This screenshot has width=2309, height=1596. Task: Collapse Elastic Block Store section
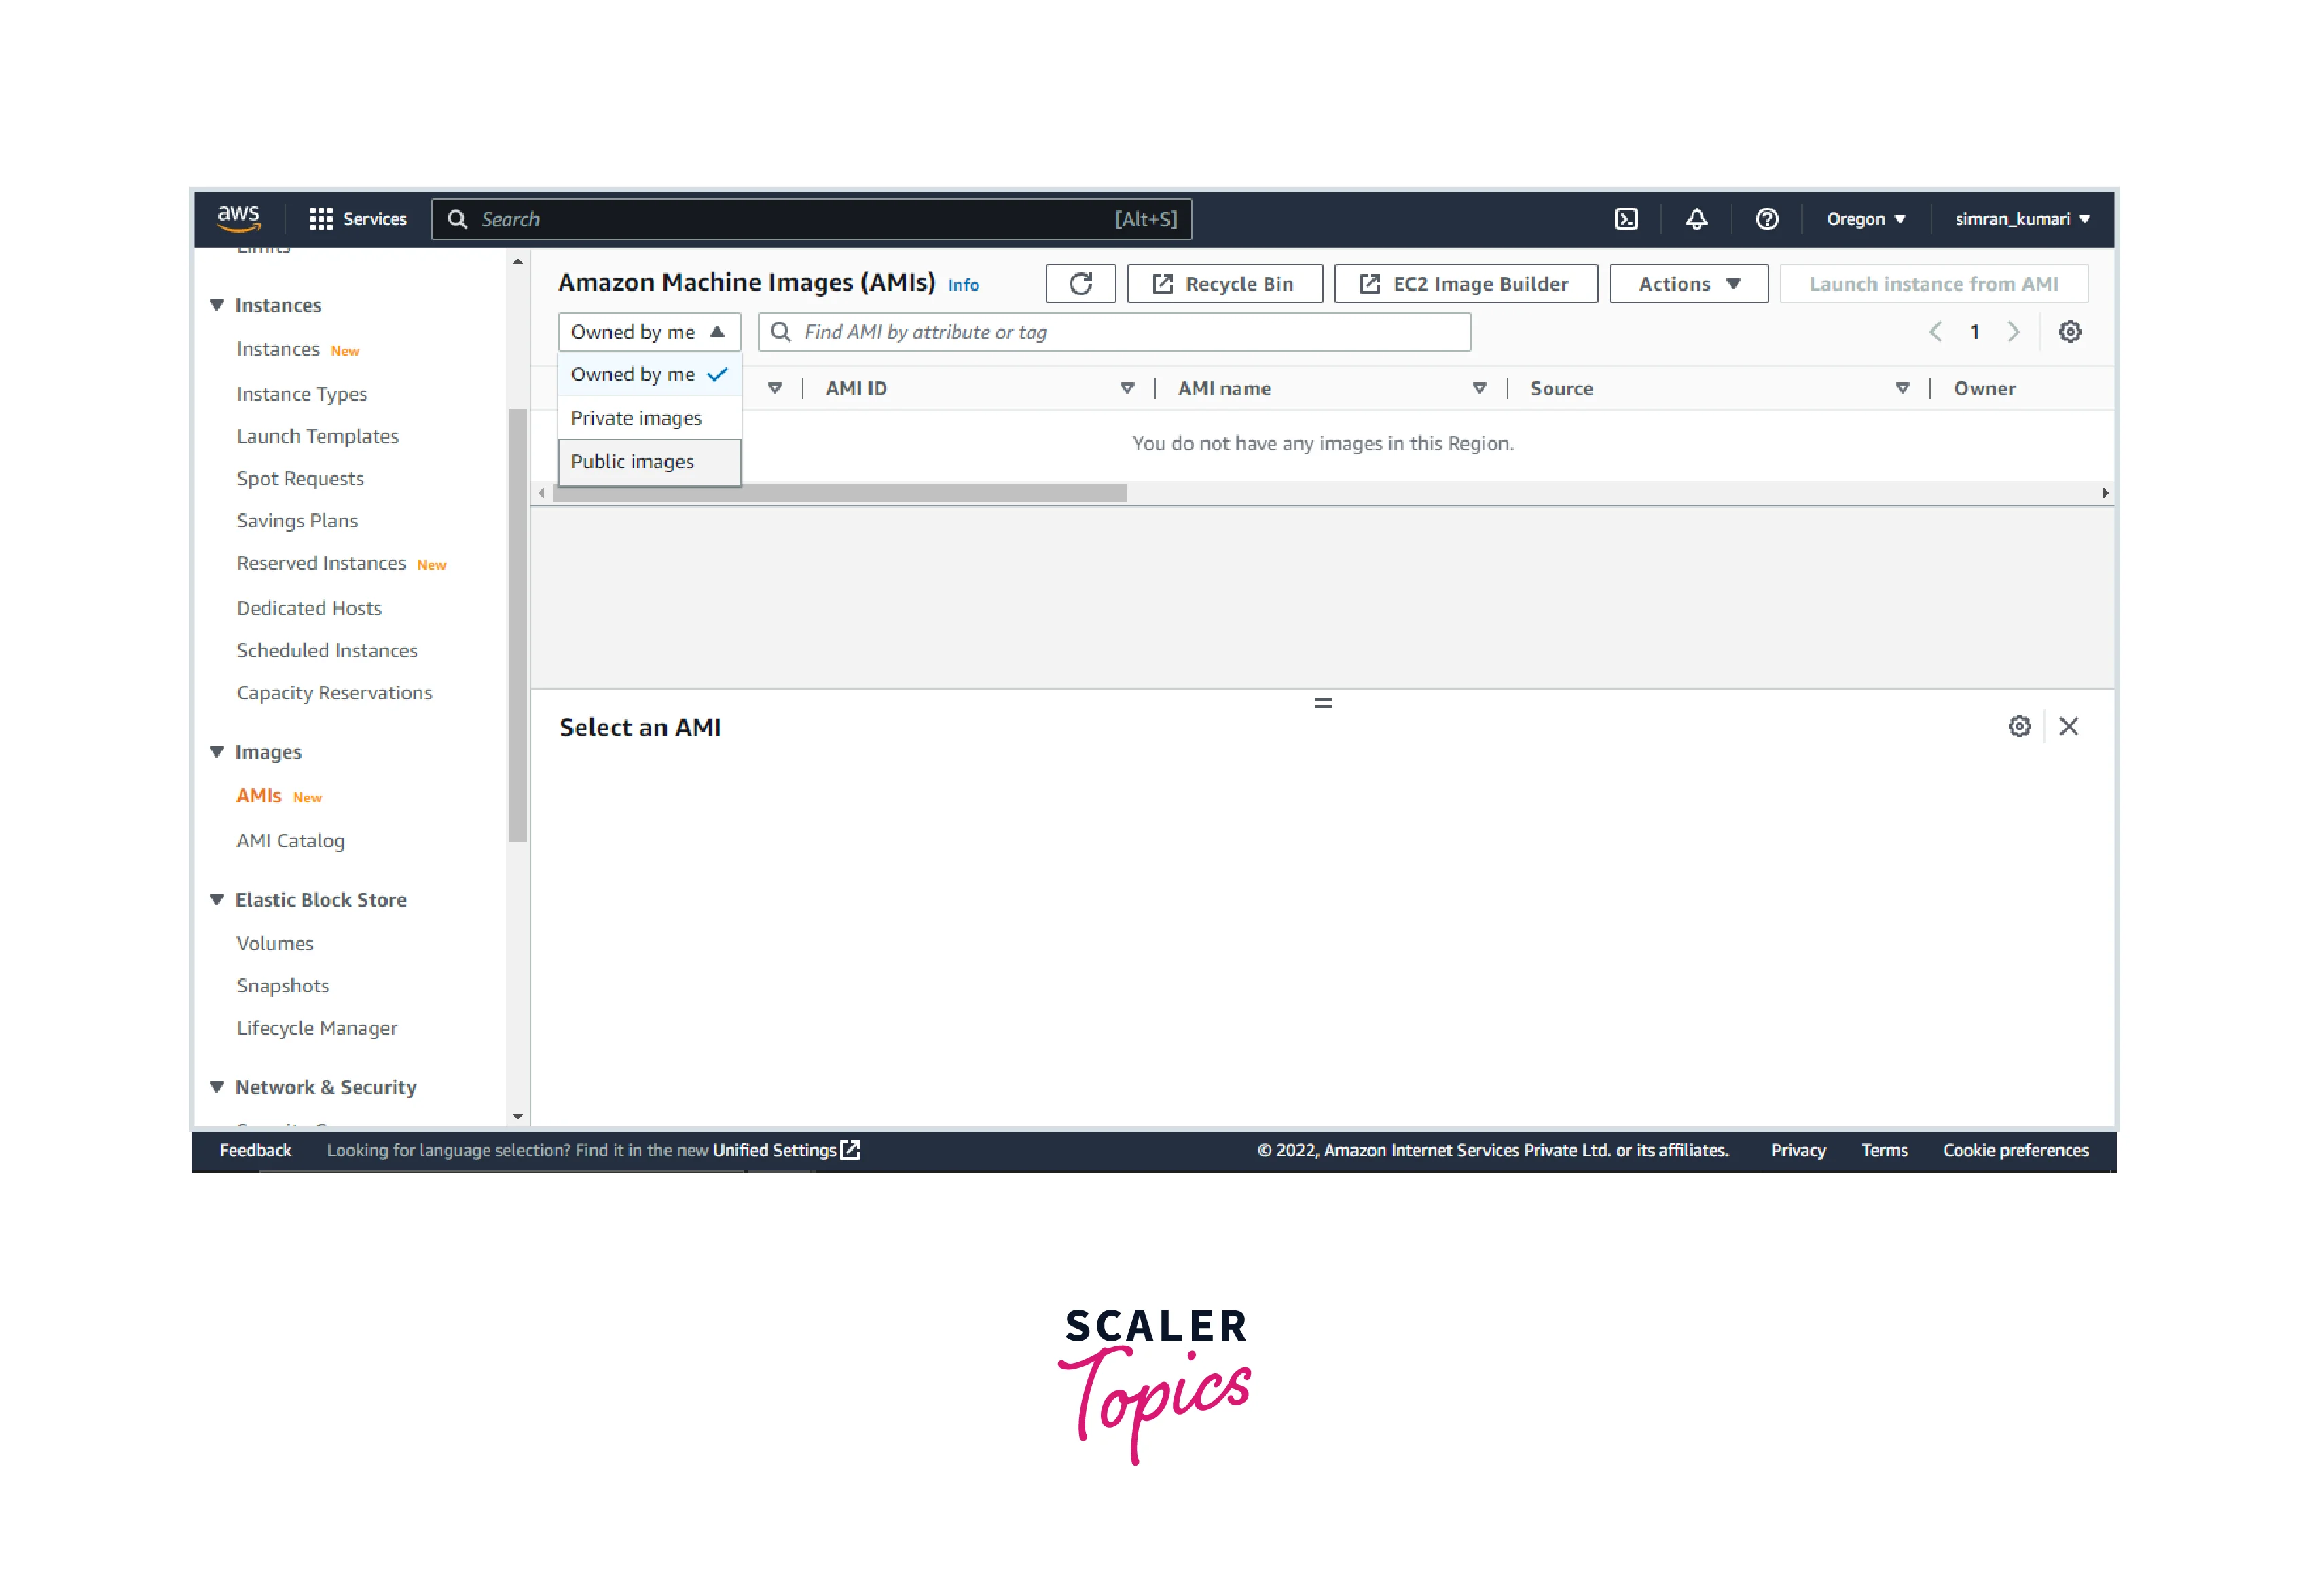tap(217, 900)
